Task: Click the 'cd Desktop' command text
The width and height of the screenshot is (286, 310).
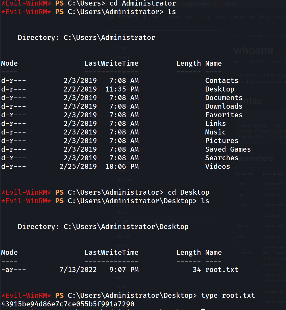Action: [x=188, y=192]
